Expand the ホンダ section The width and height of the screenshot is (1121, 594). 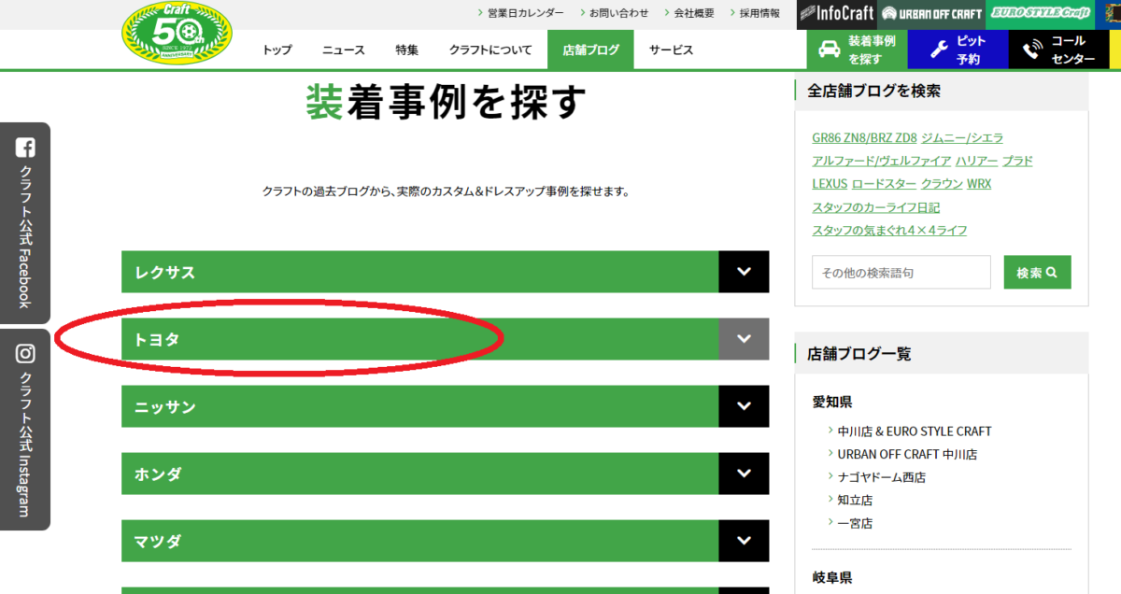point(744,474)
